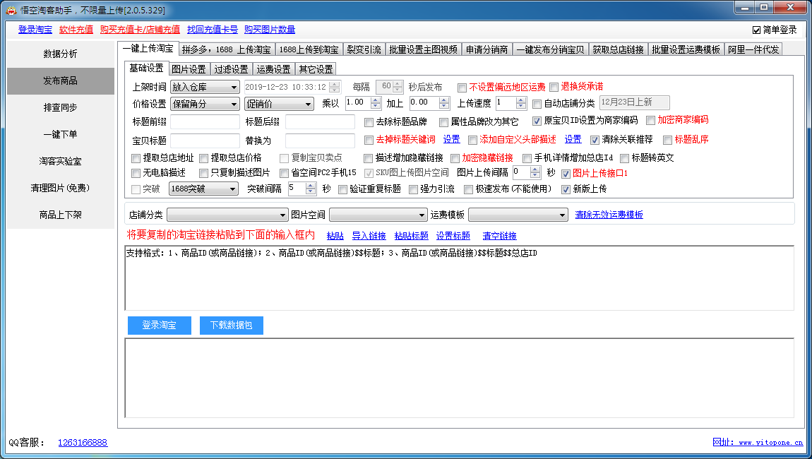Expand the 1688突破 dropdown
The height and width of the screenshot is (459, 812).
pyautogui.click(x=203, y=189)
